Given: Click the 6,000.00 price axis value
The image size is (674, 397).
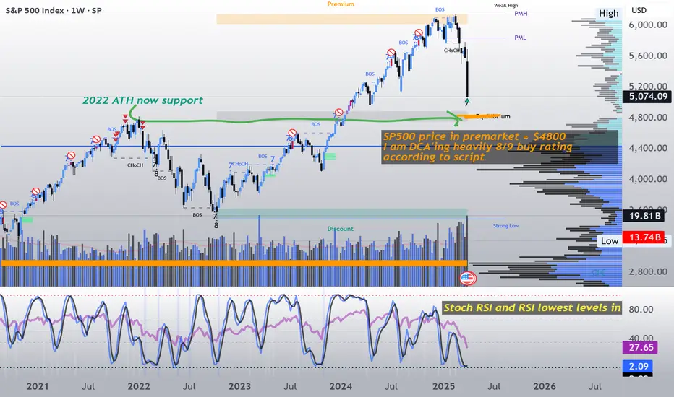Looking at the screenshot, I should point(648,25).
